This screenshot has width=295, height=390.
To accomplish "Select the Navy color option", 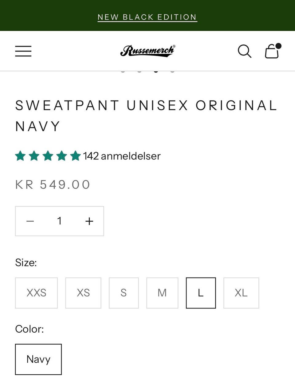I will point(38,359).
